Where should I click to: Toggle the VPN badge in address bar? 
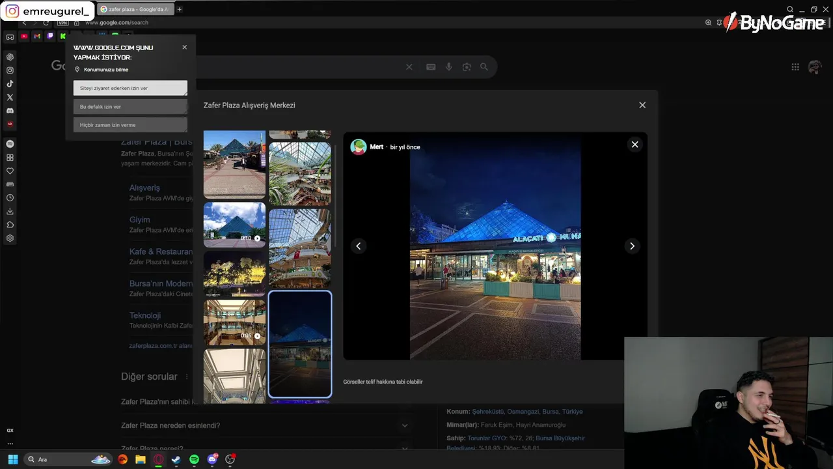62,23
